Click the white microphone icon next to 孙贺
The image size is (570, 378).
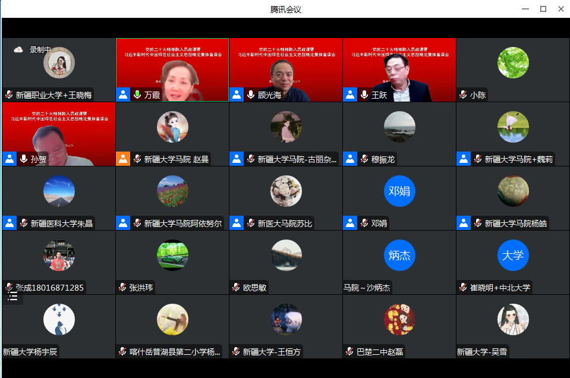[x=24, y=159]
